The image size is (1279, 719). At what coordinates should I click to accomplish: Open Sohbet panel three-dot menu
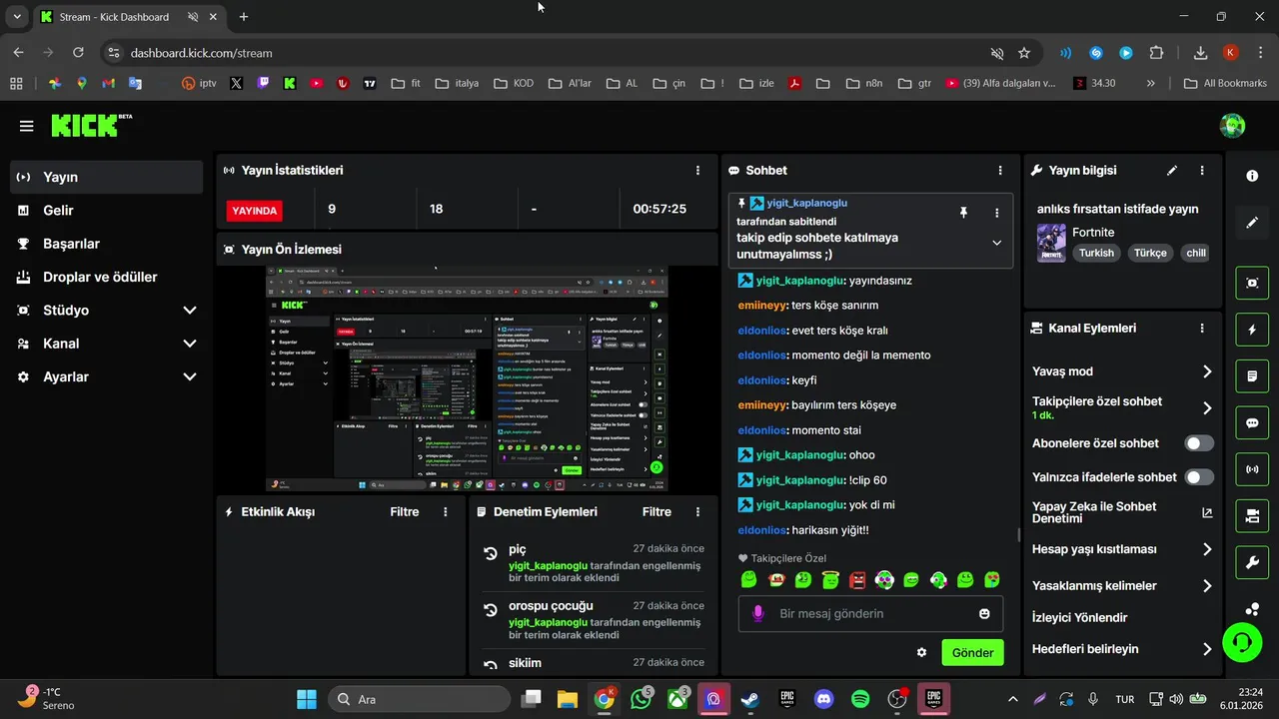pos(1000,171)
